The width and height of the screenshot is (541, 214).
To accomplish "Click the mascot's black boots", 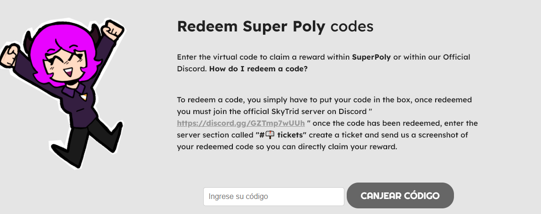I will pos(86,145).
